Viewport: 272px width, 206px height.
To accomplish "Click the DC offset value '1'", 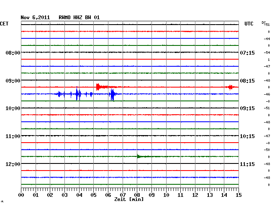I will tap(269, 60).
